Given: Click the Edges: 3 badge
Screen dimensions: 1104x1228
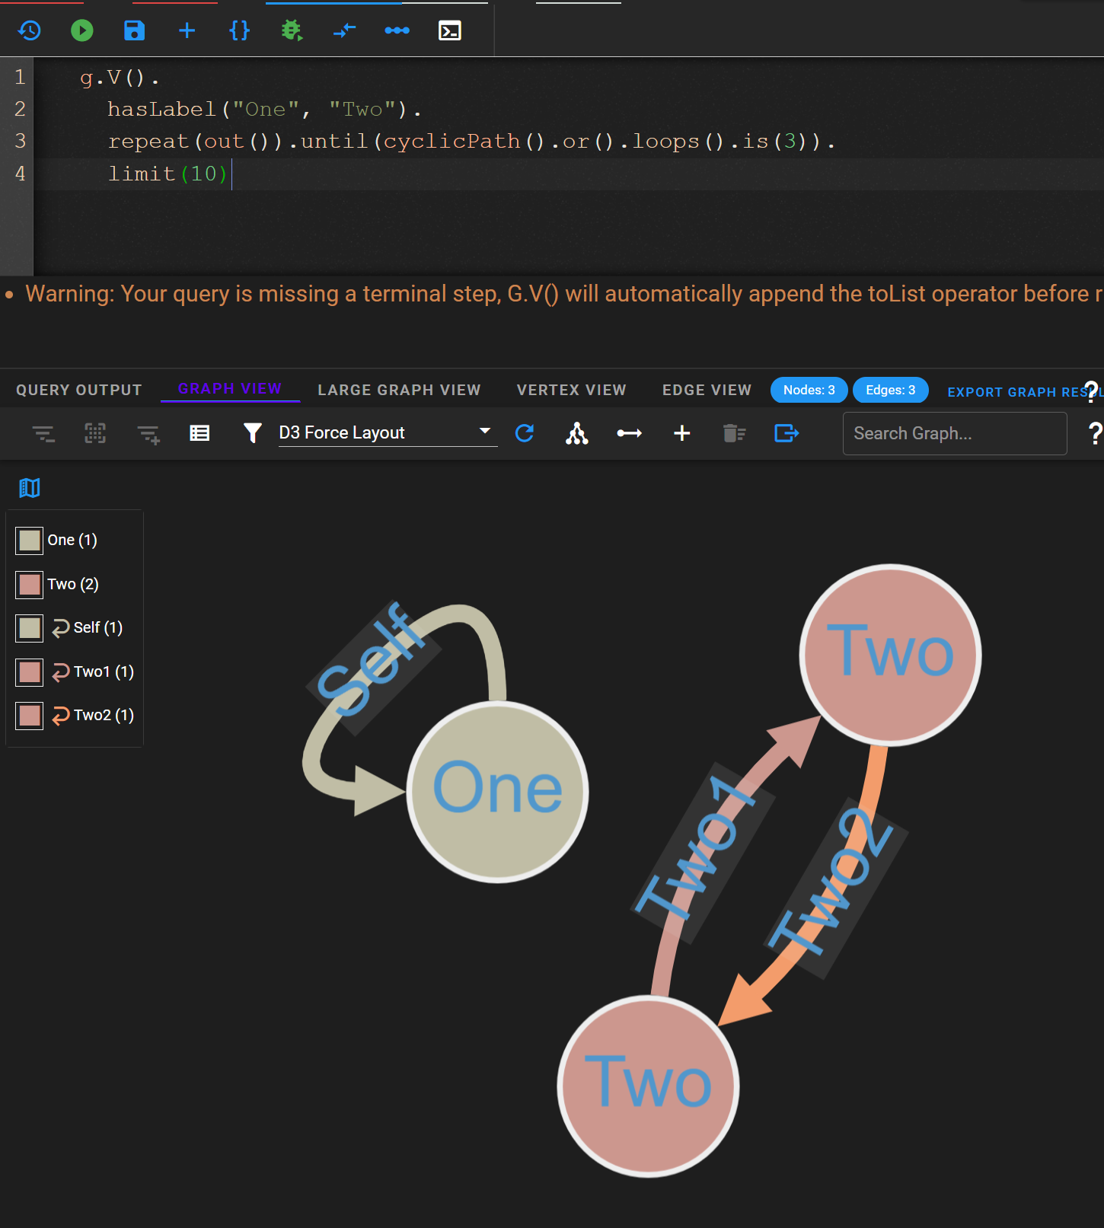Looking at the screenshot, I should 890,390.
